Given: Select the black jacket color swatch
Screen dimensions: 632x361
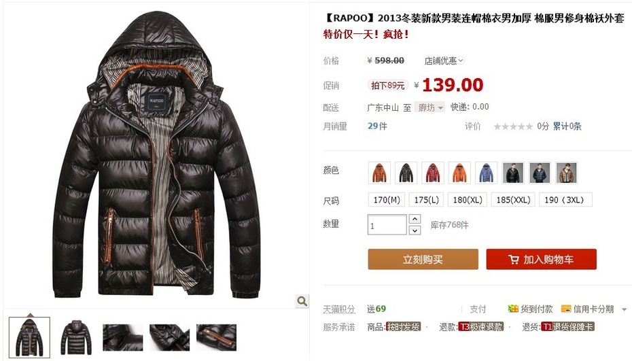Looking at the screenshot, I should click(x=406, y=173).
